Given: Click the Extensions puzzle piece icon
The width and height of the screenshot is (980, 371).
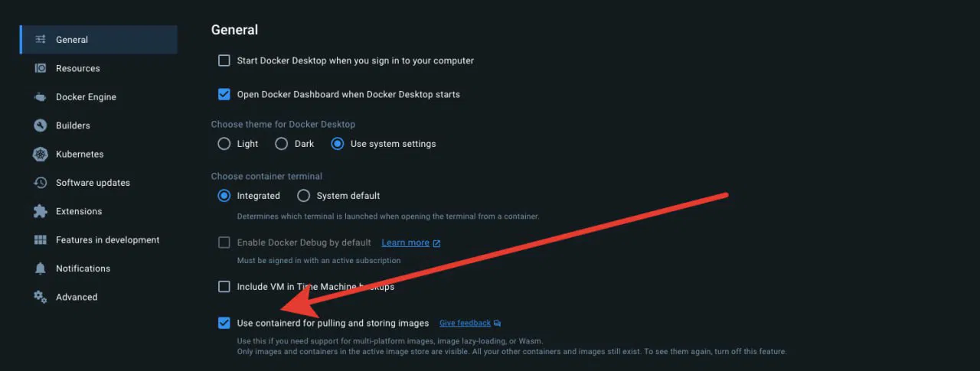Looking at the screenshot, I should (41, 211).
